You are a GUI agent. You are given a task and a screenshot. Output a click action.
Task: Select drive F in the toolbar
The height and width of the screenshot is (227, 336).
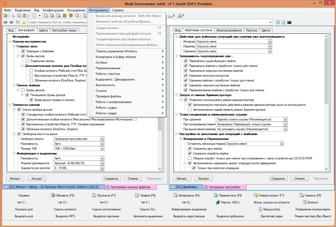pyautogui.click(x=181, y=16)
